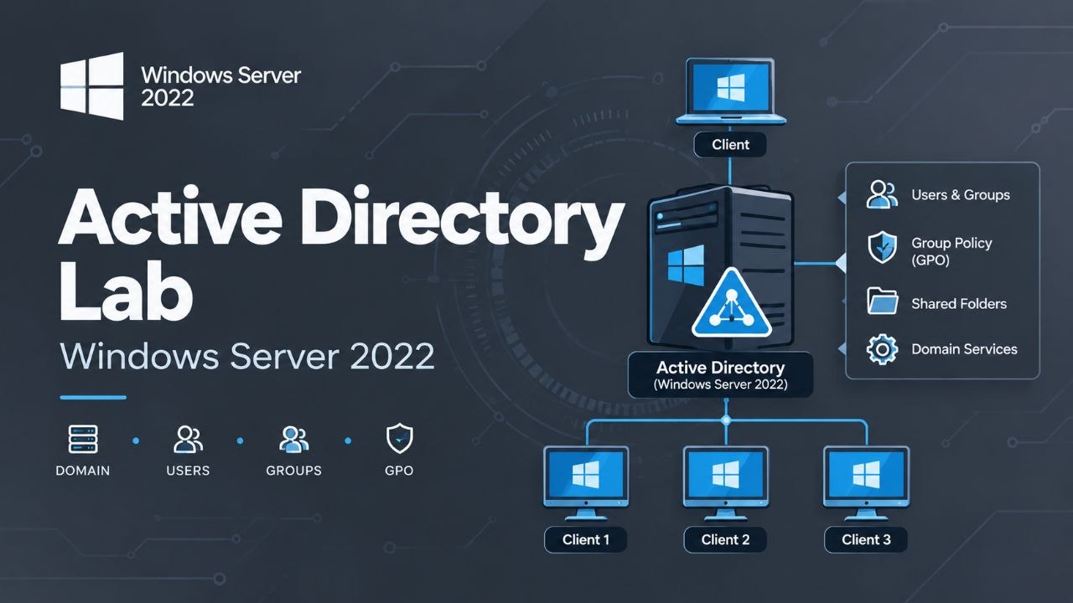Click the Domain Services gear icon
Viewport: 1073px width, 603px height.
[882, 349]
